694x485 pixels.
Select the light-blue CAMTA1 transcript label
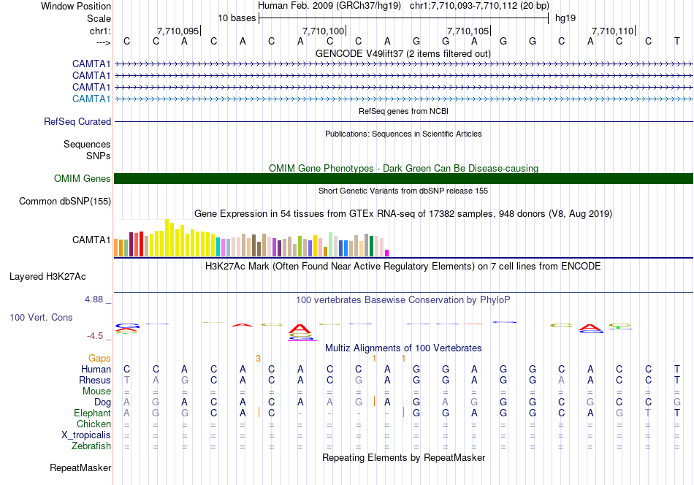pos(91,99)
